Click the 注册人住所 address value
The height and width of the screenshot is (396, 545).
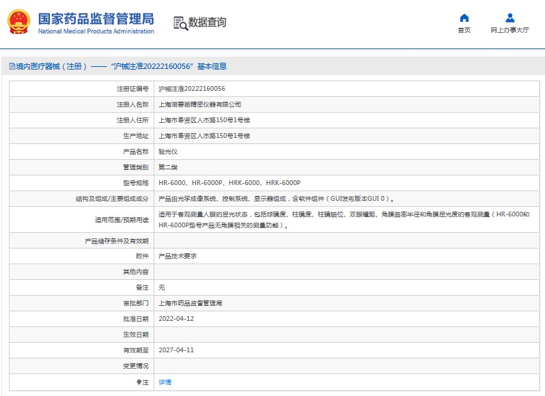pyautogui.click(x=204, y=120)
